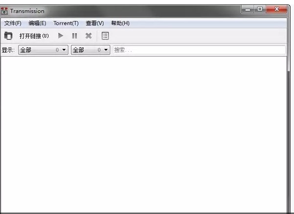The height and width of the screenshot is (214, 294).
Task: Click the open torrent file icon
Action: pyautogui.click(x=8, y=36)
